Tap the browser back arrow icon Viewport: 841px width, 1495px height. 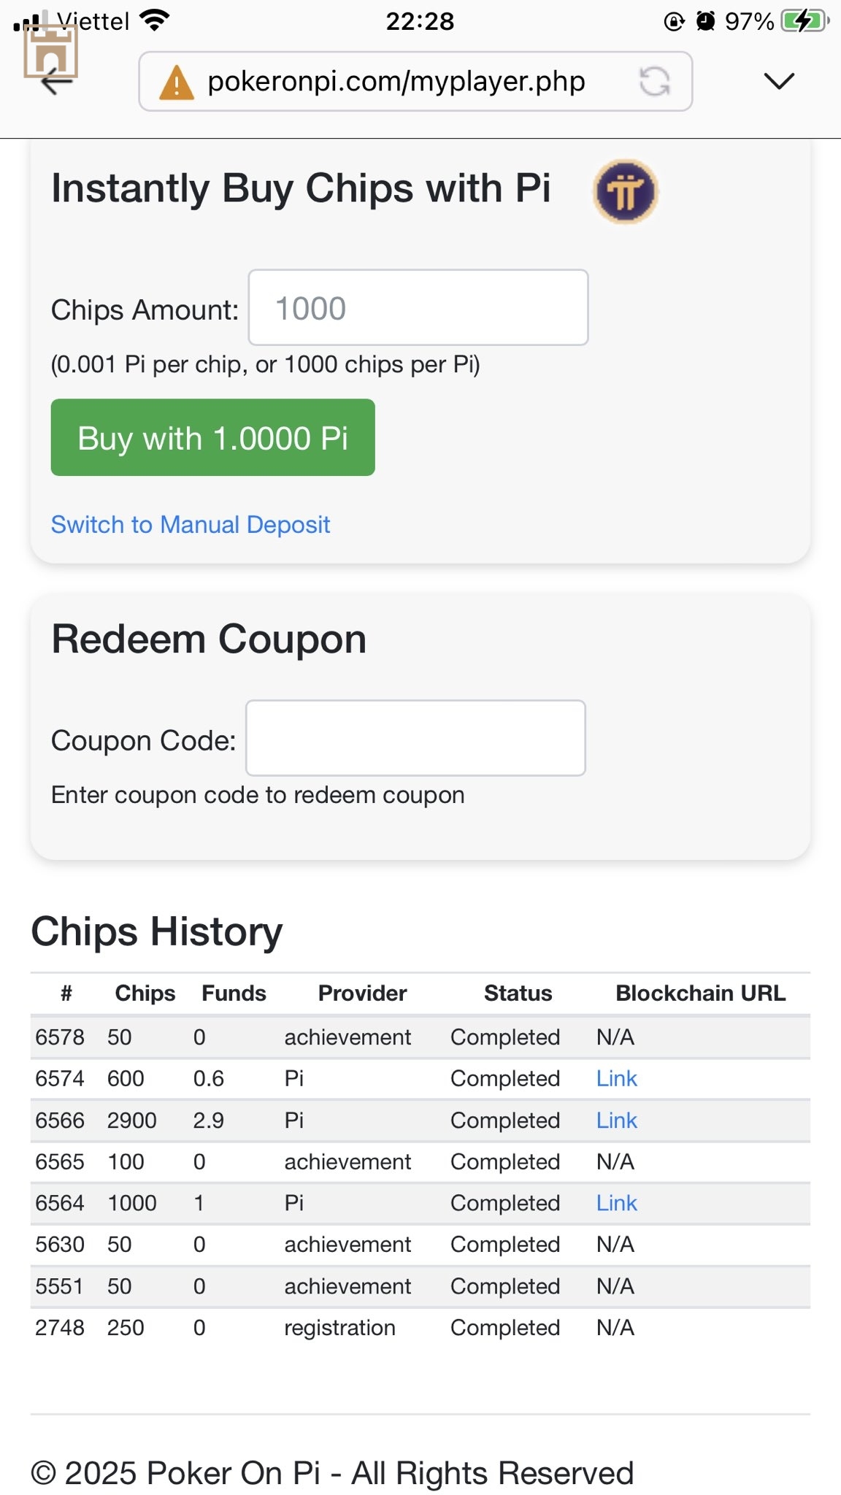coord(57,82)
